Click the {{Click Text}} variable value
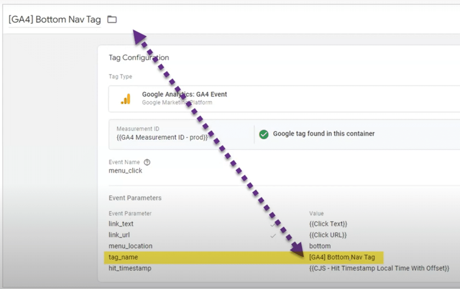 point(327,224)
